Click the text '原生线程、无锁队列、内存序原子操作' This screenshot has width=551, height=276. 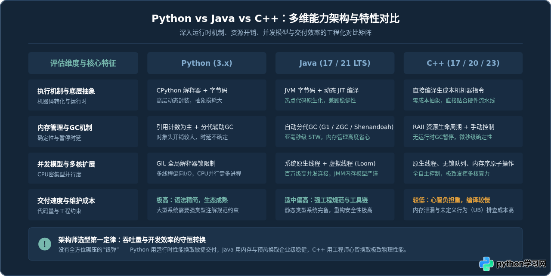(x=463, y=164)
